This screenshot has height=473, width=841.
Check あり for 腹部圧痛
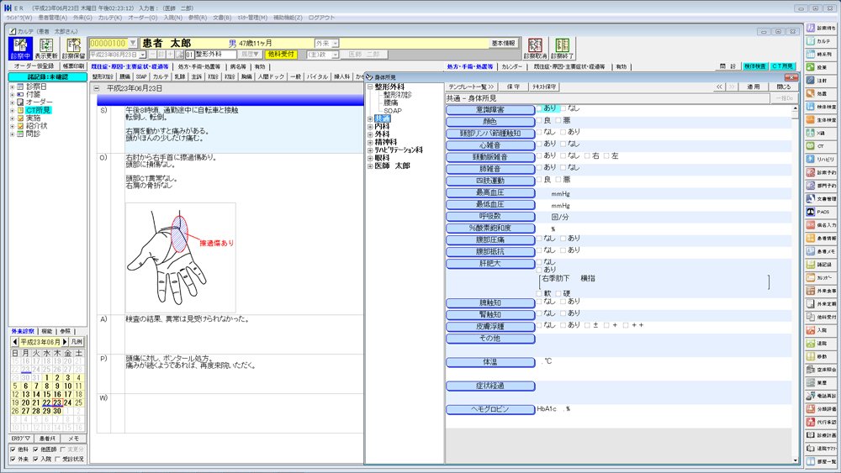click(563, 239)
